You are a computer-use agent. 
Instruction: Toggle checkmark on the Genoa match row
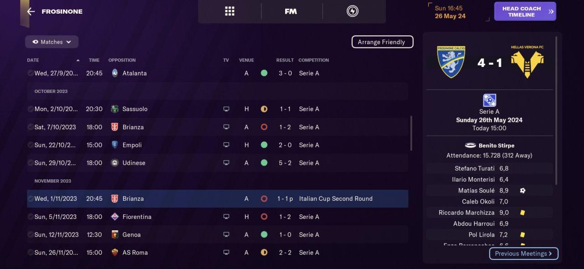point(30,235)
